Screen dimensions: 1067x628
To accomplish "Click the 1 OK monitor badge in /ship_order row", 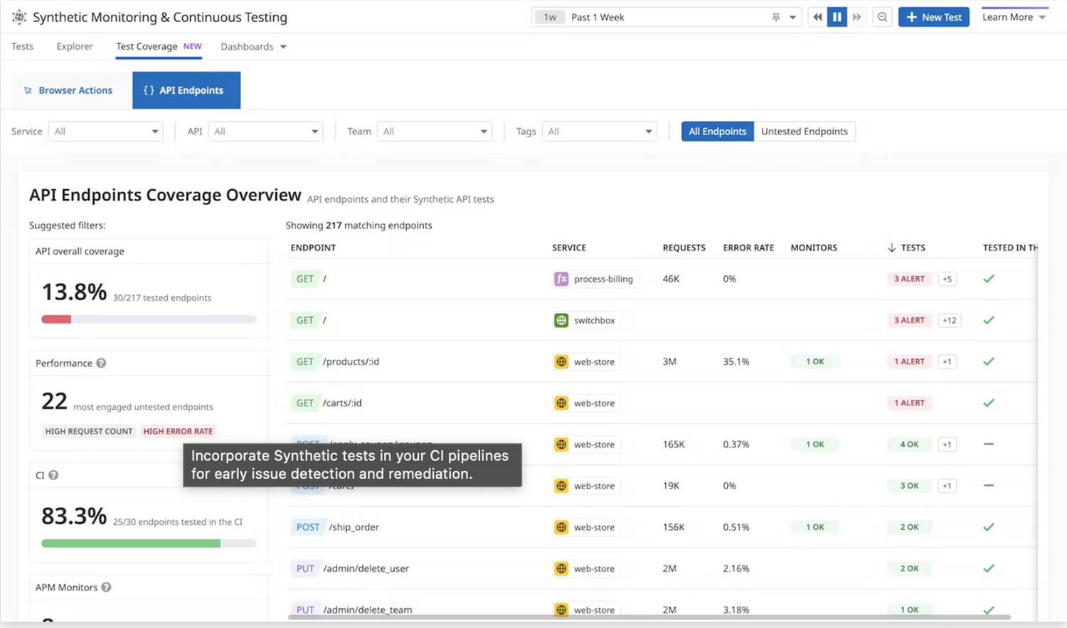I will [x=815, y=527].
